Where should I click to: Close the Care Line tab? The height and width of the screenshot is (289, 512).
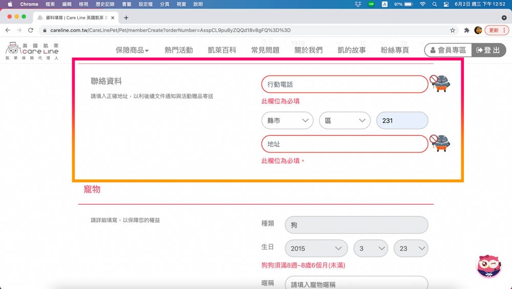pyautogui.click(x=113, y=17)
